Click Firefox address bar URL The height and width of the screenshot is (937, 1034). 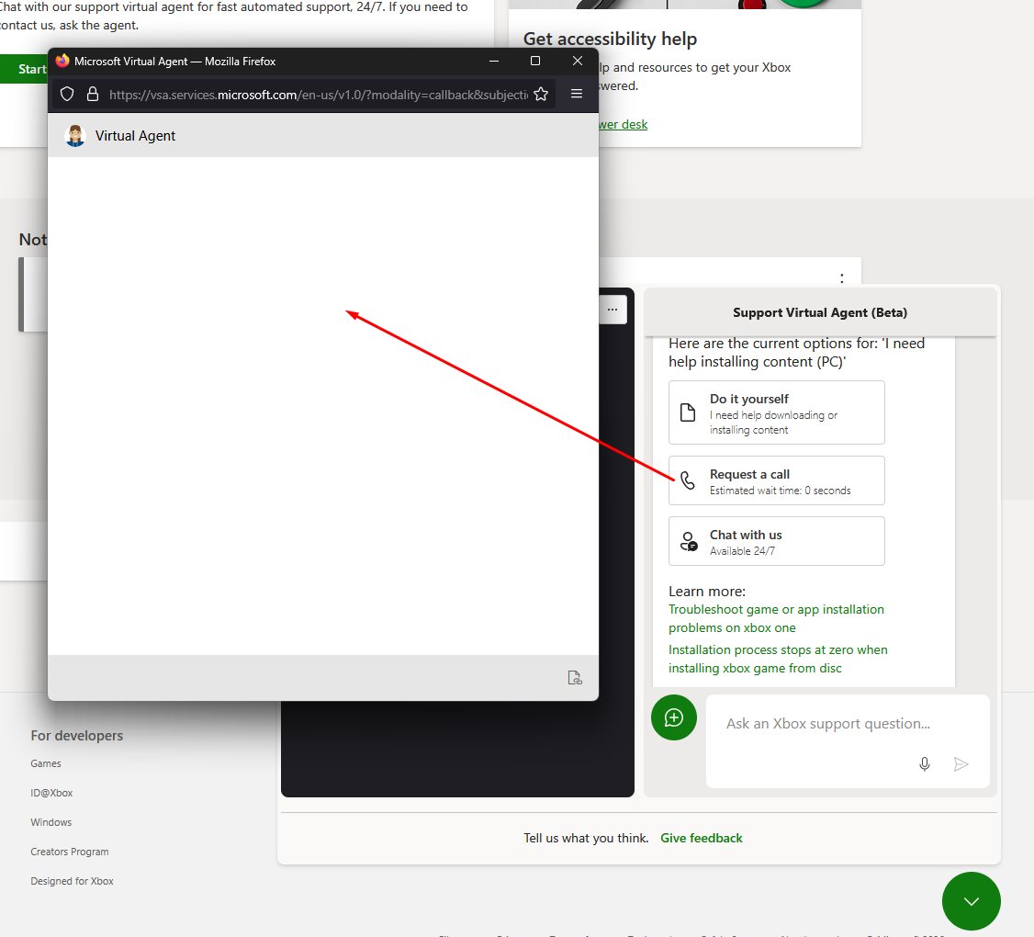319,95
